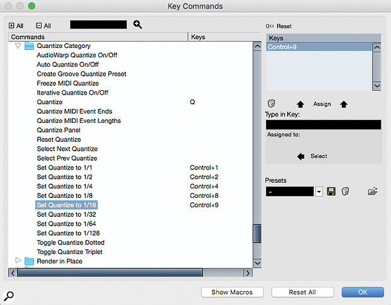Click the command list scroll up arrow
391x305 pixels.
pos(257,47)
